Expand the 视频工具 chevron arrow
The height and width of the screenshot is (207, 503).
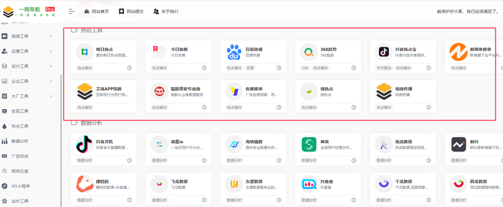coord(51,36)
